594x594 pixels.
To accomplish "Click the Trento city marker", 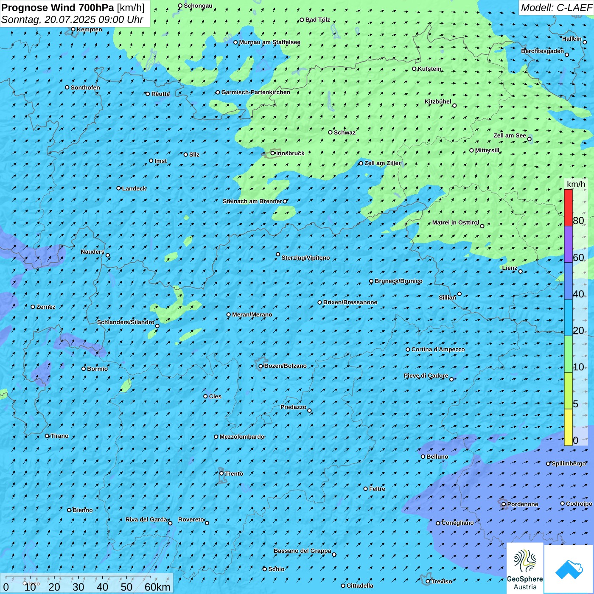I will point(221,474).
